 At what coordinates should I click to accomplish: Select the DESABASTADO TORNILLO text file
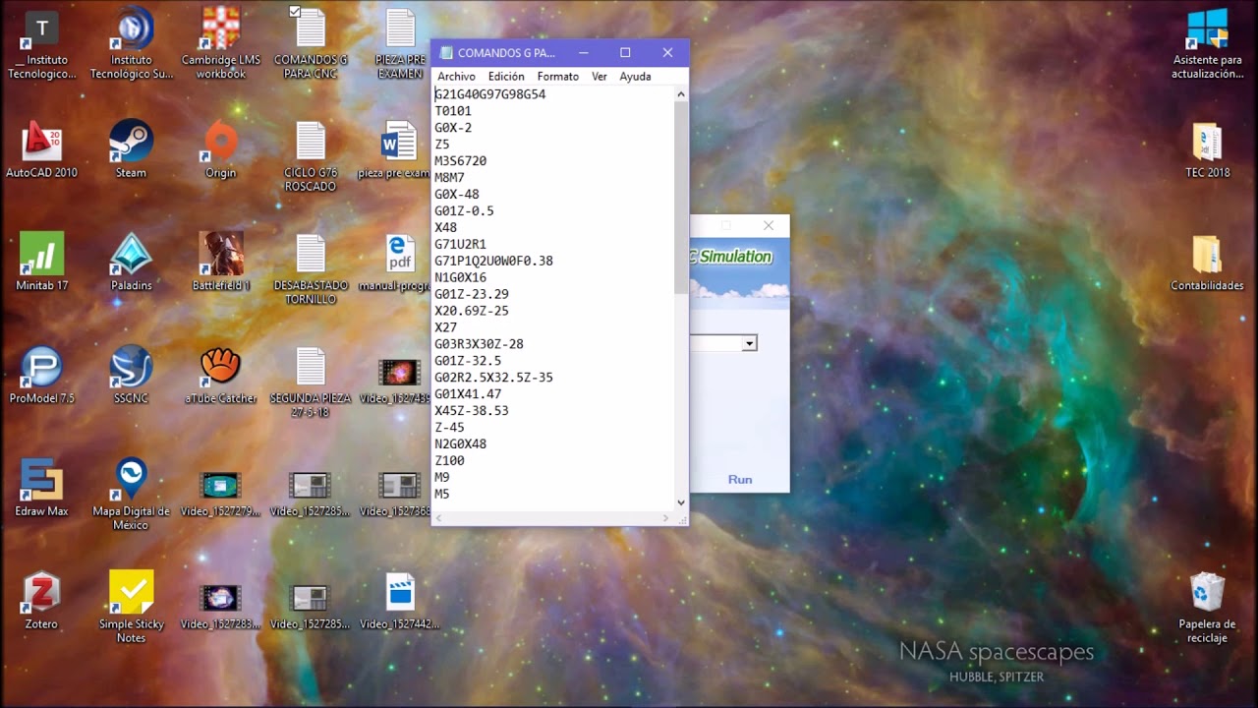pyautogui.click(x=311, y=269)
